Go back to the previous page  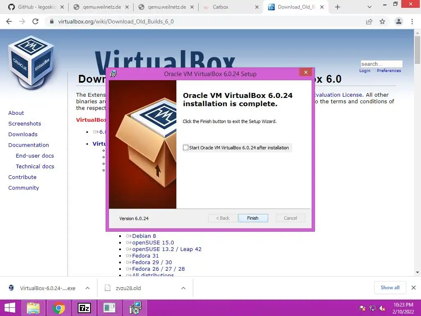click(9, 21)
